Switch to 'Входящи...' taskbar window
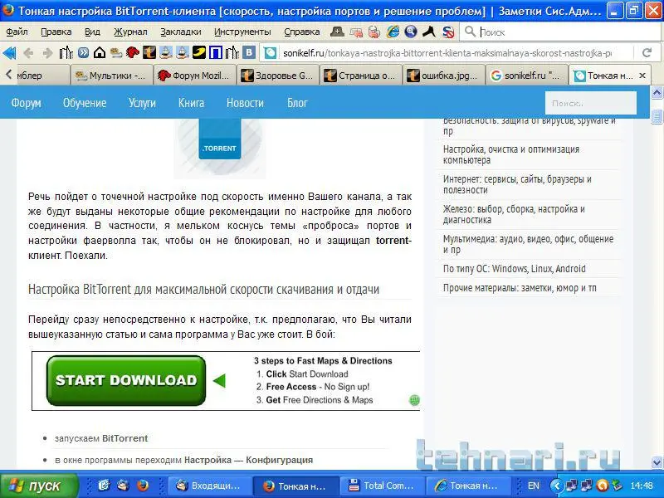 click(210, 486)
